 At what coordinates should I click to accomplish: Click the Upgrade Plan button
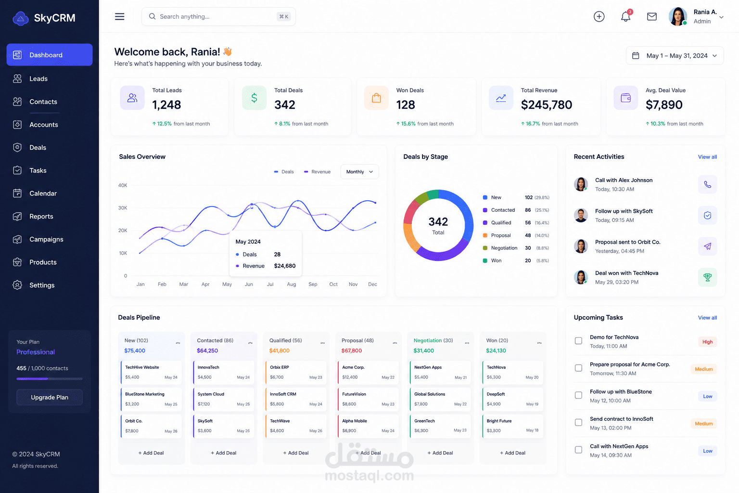[x=50, y=397]
